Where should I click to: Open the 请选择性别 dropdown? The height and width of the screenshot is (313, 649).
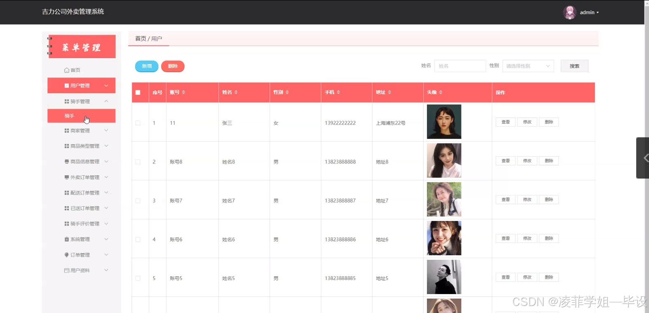click(528, 66)
